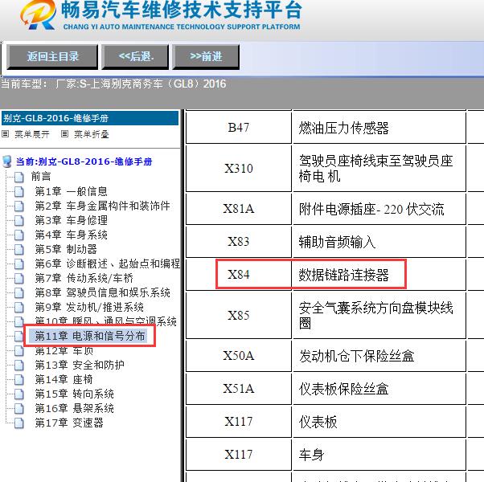The image size is (484, 482).
Task: Go forward with the >>前进 button
Action: point(206,57)
